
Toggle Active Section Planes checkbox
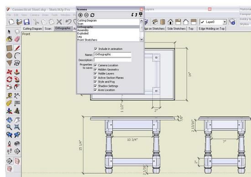tap(95, 78)
